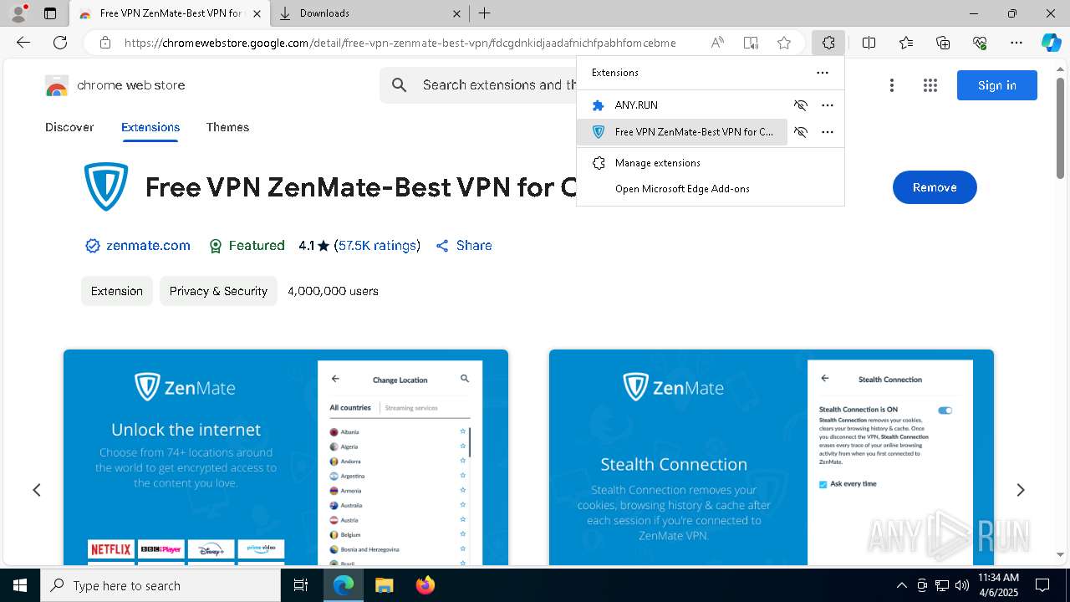
Task: Open Extensions panel more options menu
Action: click(823, 73)
